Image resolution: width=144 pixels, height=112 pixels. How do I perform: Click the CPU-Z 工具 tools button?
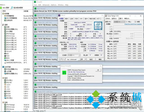(81, 59)
